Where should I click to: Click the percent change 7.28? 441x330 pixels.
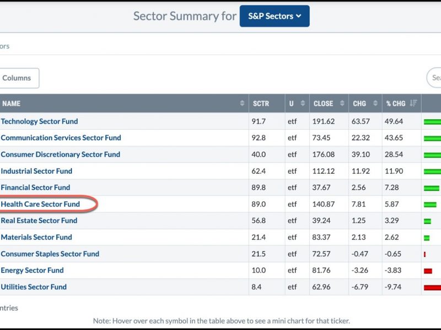[x=391, y=188]
